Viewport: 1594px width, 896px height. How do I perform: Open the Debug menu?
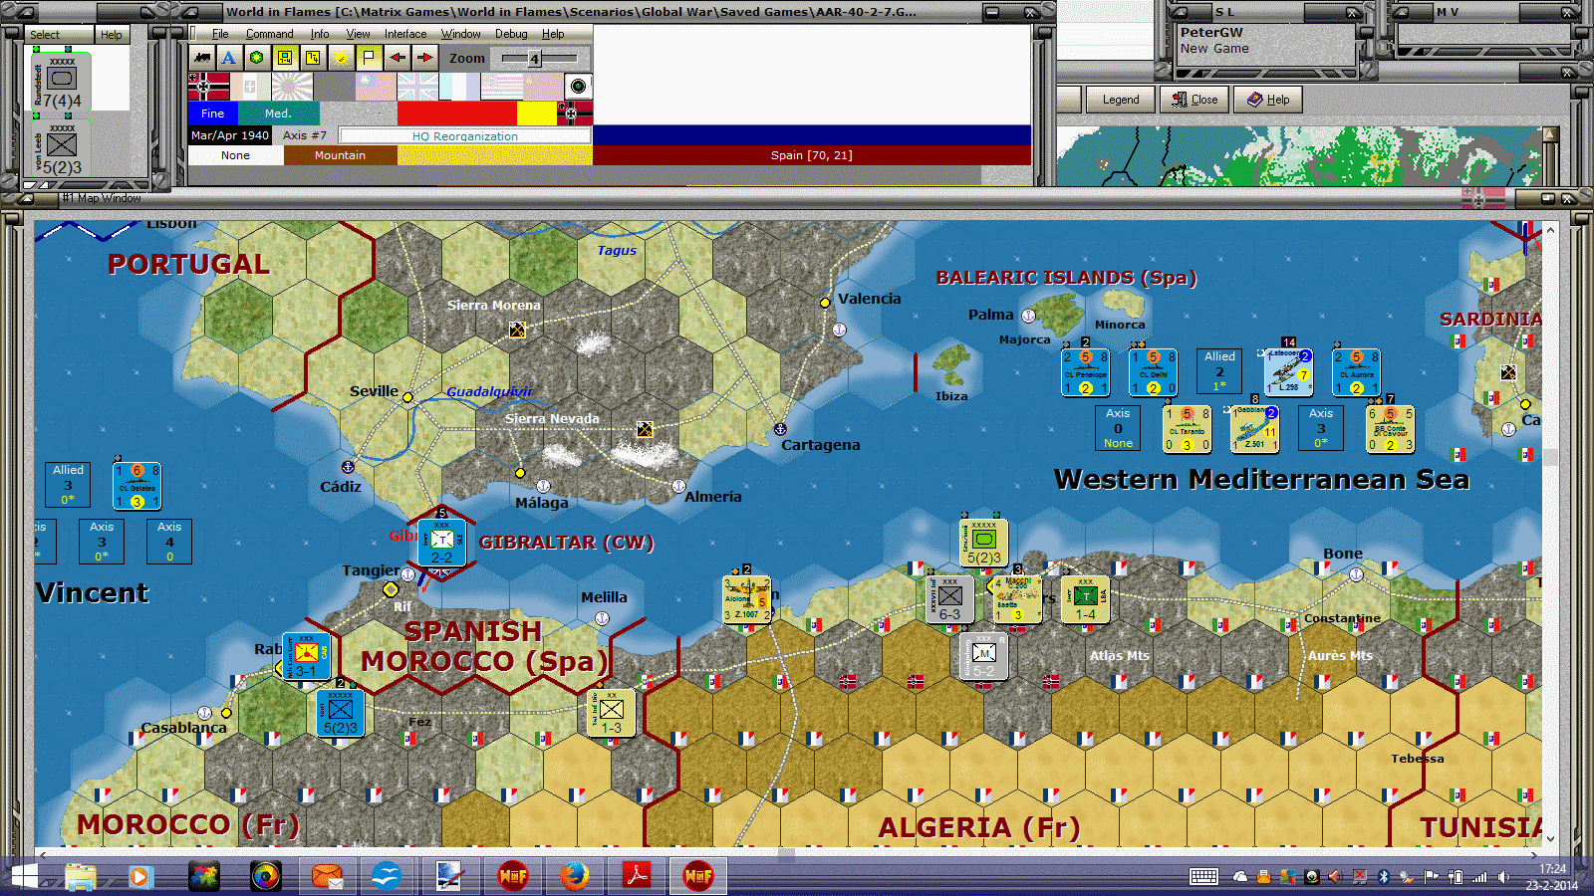coord(512,34)
